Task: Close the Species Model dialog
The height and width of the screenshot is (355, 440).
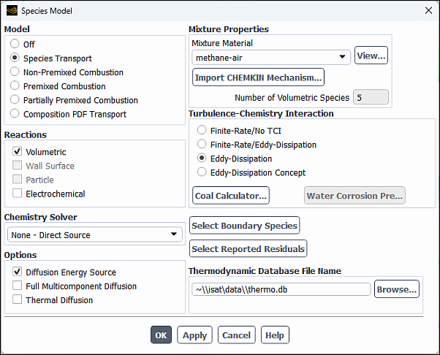Action: [428, 11]
